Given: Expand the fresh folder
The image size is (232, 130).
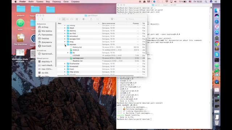Looking at the screenshot, I should [x=65, y=69].
